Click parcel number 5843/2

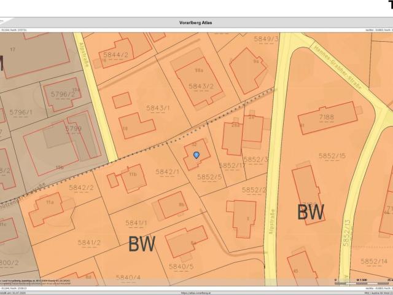(201, 86)
